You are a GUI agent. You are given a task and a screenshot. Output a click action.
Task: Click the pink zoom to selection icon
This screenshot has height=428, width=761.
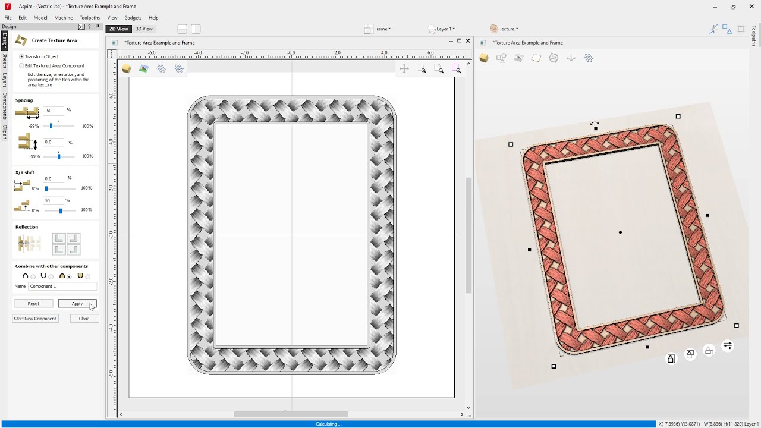[457, 69]
